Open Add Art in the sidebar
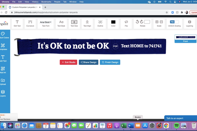 [3, 70]
